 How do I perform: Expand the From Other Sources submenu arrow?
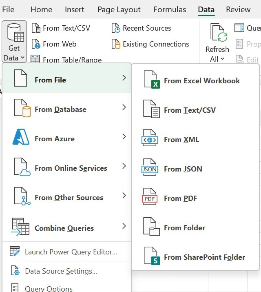pos(124,196)
